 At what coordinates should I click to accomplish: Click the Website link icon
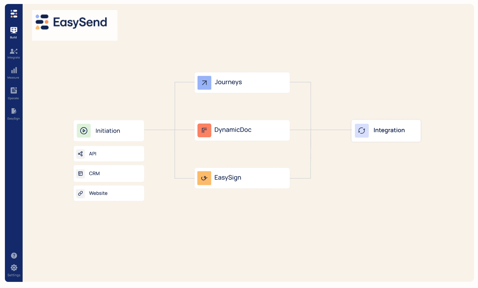pyautogui.click(x=80, y=193)
